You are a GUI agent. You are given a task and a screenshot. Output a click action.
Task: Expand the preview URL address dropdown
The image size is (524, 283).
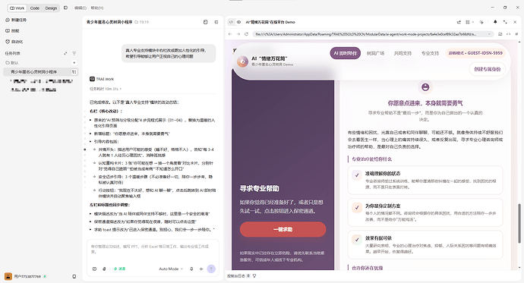tap(489, 34)
